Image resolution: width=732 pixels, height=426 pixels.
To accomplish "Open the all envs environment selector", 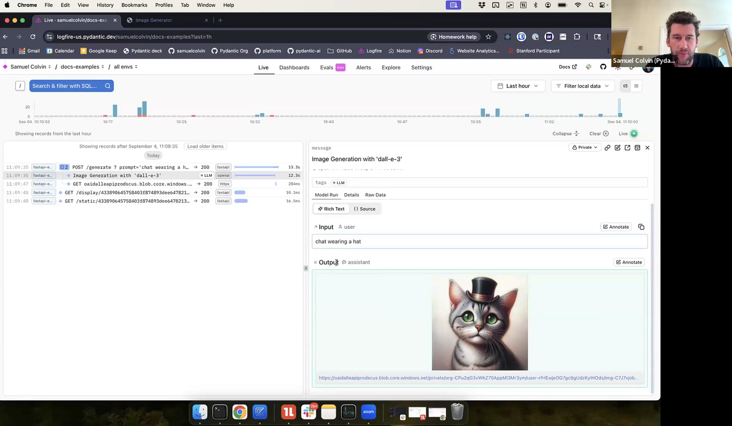I will [x=126, y=67].
